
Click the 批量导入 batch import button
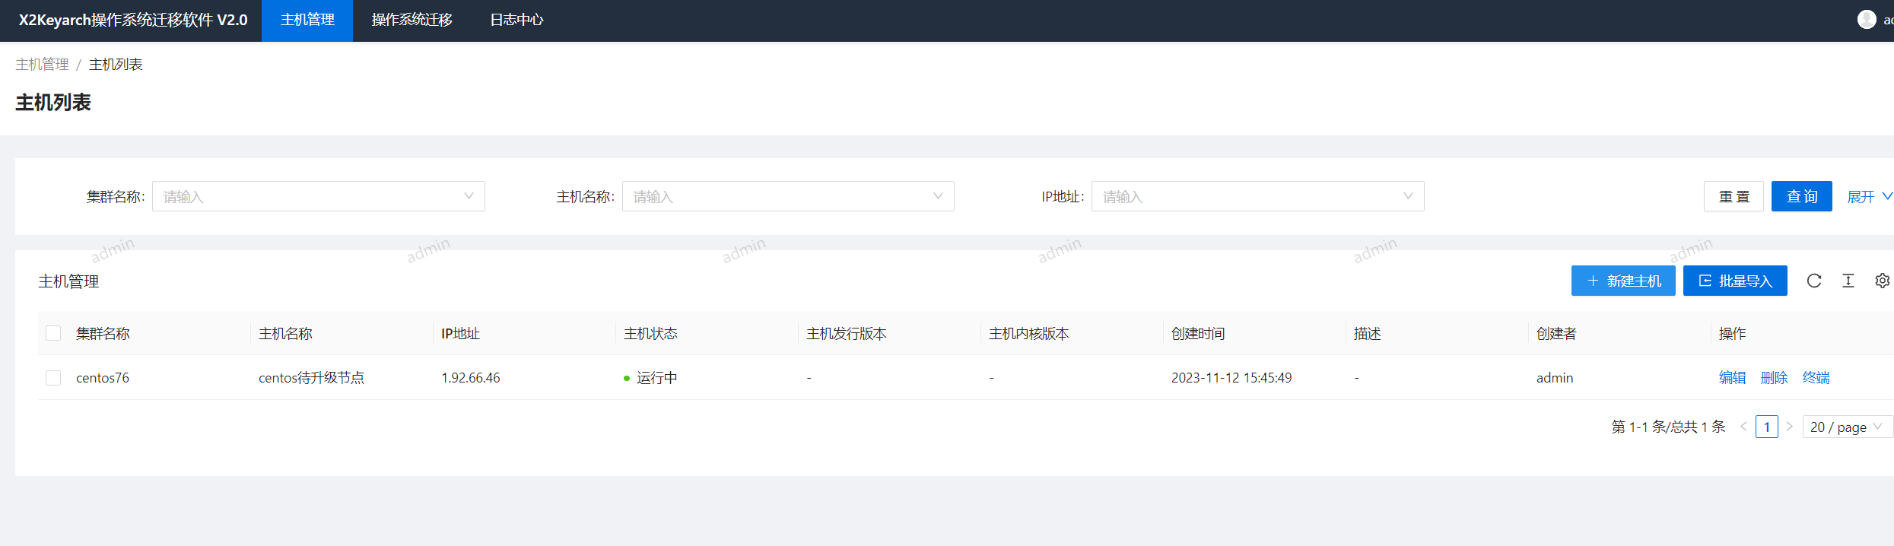[1735, 281]
